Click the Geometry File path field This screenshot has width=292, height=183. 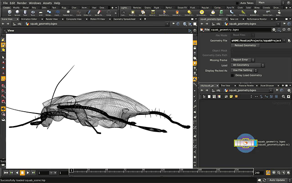(x=256, y=40)
